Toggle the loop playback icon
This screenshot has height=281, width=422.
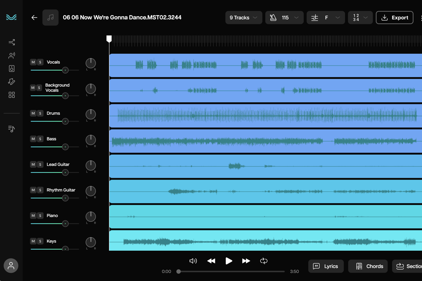click(264, 261)
